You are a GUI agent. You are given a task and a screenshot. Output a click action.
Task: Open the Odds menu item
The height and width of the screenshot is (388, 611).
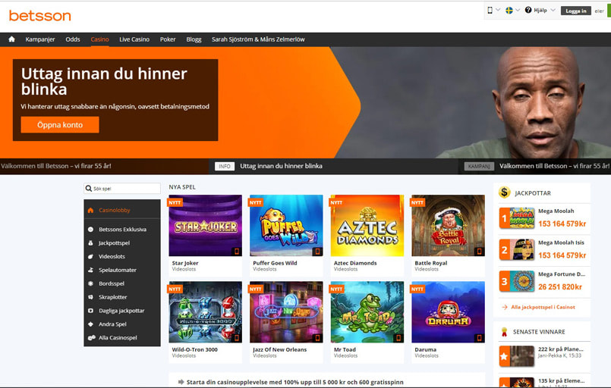coord(73,39)
